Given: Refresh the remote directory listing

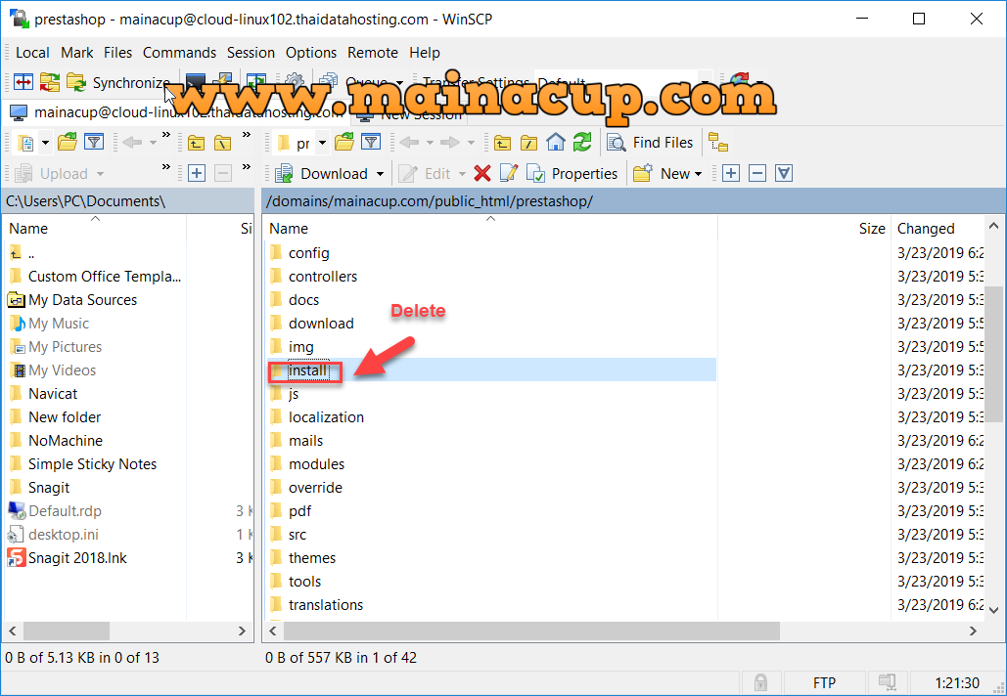Looking at the screenshot, I should (582, 143).
